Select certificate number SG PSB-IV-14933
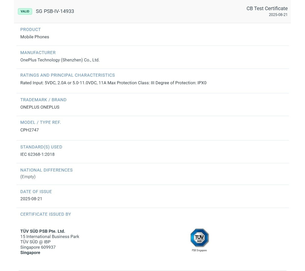The image size is (305, 271). [x=55, y=11]
